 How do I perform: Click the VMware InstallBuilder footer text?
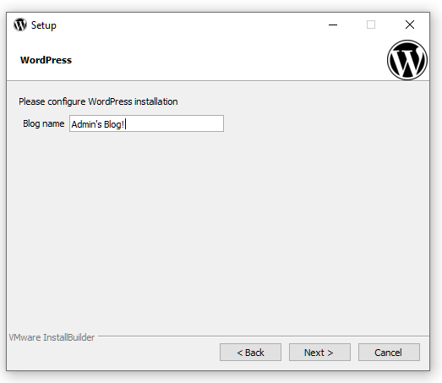[52, 337]
